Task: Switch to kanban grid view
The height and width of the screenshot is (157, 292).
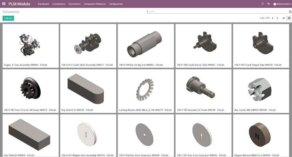Action: [x=289, y=18]
